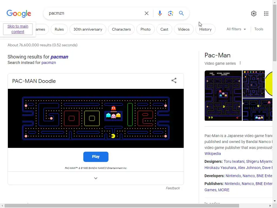
Task: Search instead for pacmzn link
Action: coord(49,63)
